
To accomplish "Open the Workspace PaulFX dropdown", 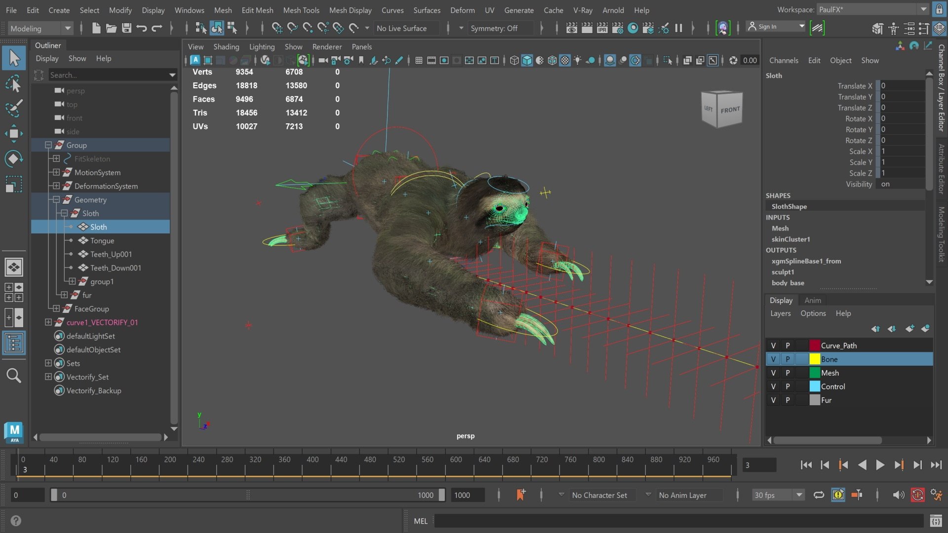I will pos(872,9).
